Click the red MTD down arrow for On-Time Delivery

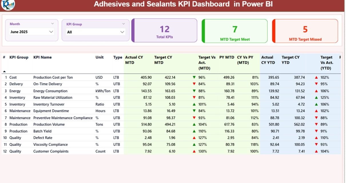coord(194,84)
